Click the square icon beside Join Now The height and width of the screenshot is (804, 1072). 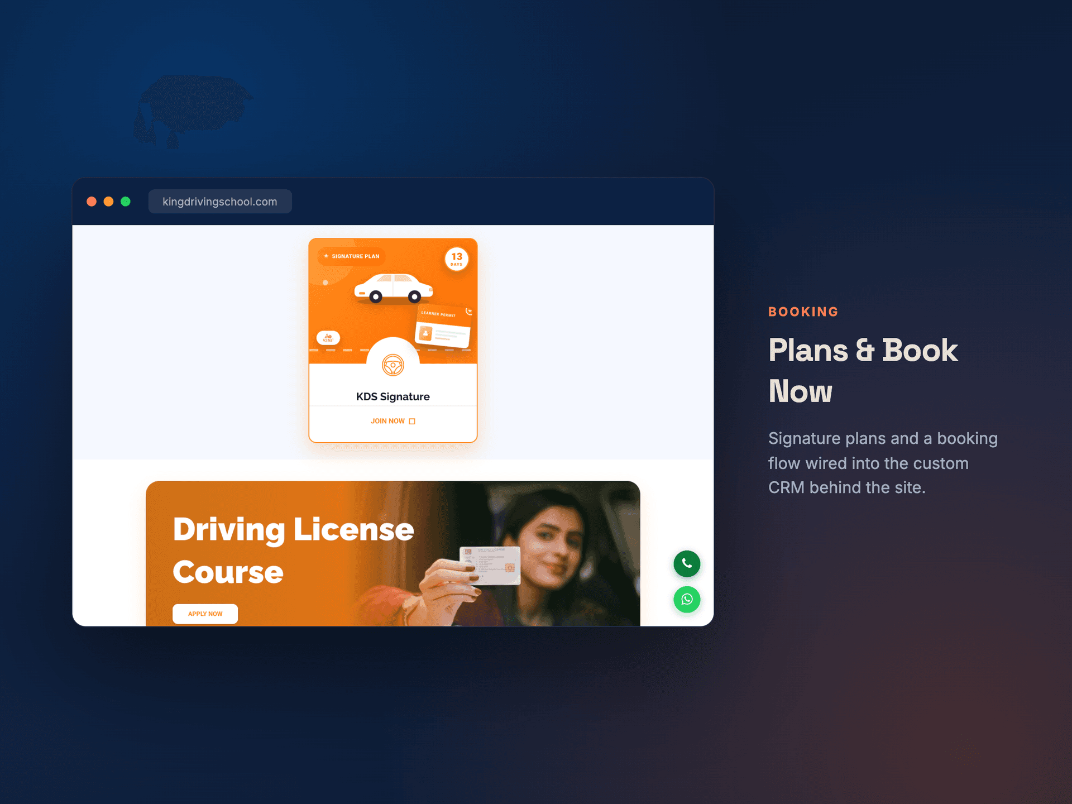coord(412,422)
